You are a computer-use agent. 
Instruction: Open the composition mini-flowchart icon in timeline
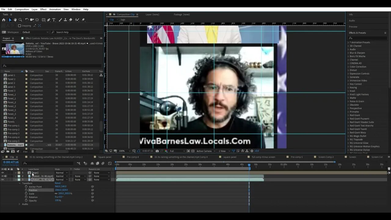[x=79, y=163]
